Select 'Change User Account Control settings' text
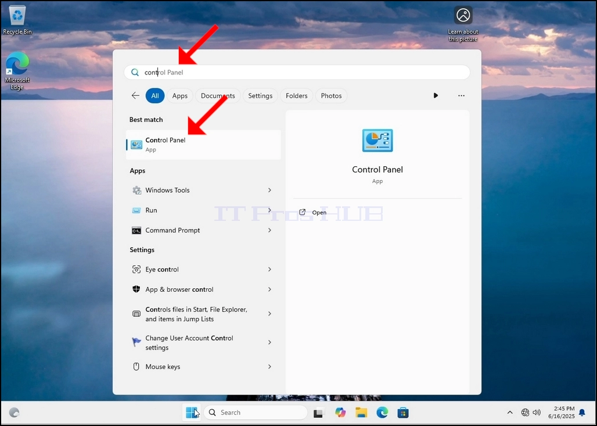This screenshot has height=426, width=597. coord(189,343)
